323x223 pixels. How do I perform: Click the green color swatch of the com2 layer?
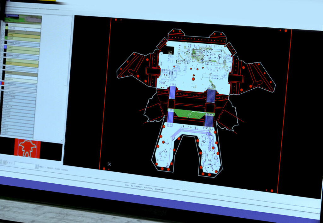pyautogui.click(x=6, y=37)
